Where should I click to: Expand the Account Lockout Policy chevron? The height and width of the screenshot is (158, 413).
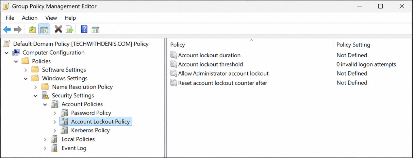click(55, 122)
